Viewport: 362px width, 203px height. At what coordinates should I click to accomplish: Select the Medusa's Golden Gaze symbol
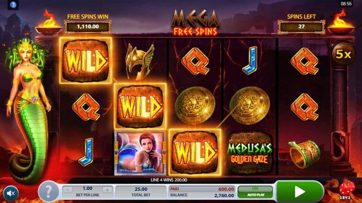pyautogui.click(x=249, y=153)
